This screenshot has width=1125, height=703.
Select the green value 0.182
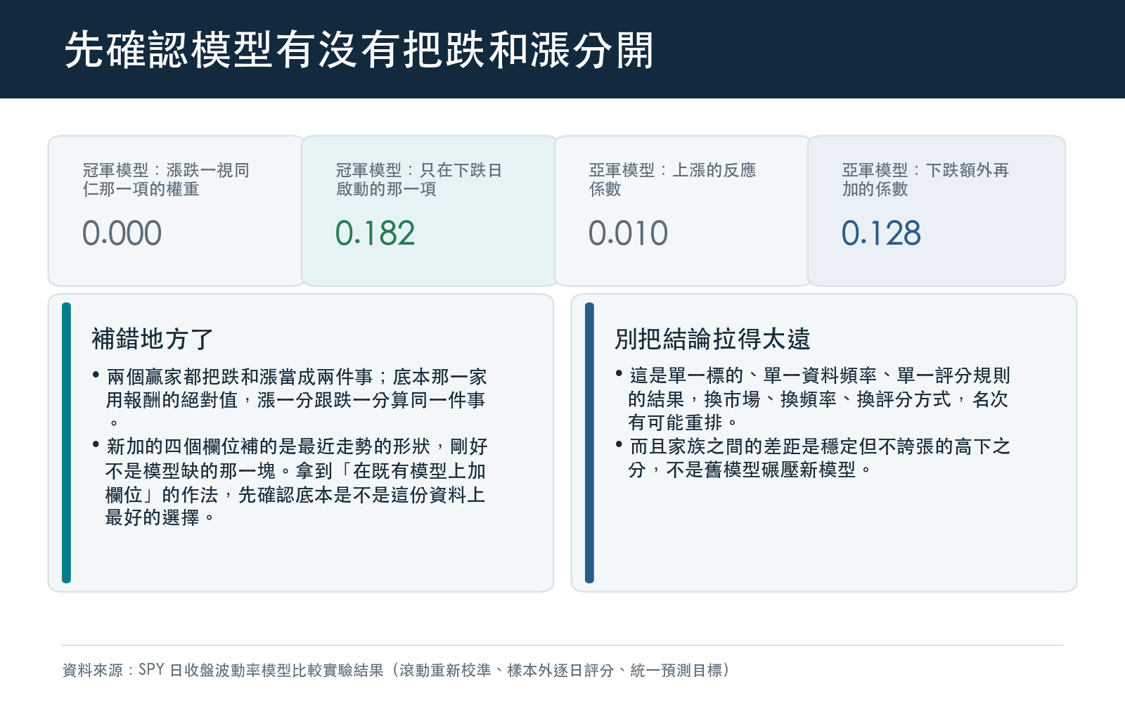[x=375, y=233]
